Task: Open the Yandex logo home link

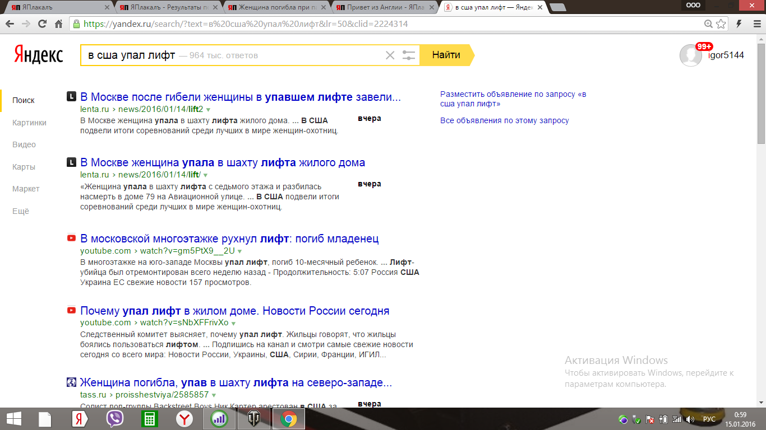Action: [x=38, y=55]
